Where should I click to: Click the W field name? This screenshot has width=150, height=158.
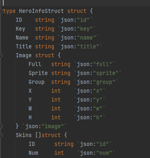click(x=30, y=108)
